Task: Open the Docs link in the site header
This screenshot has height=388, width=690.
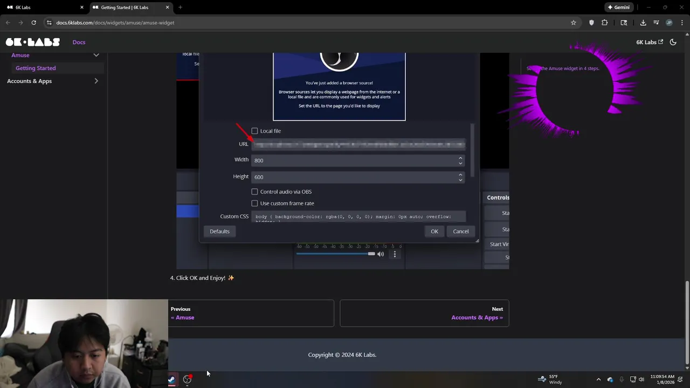Action: tap(79, 42)
